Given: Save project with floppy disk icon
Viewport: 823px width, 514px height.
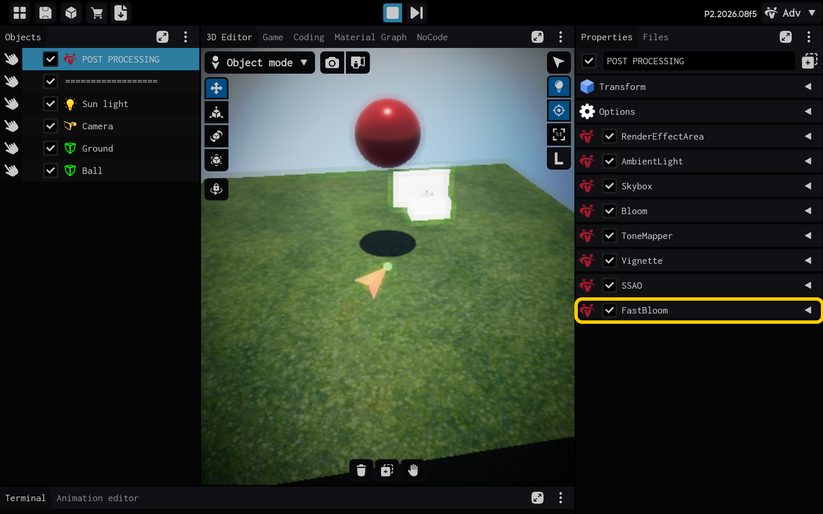Looking at the screenshot, I should click(x=45, y=13).
